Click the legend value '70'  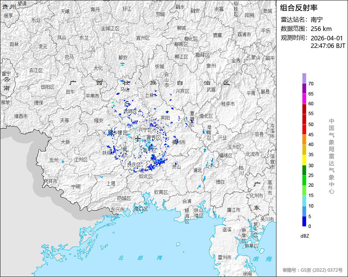pos(311,83)
